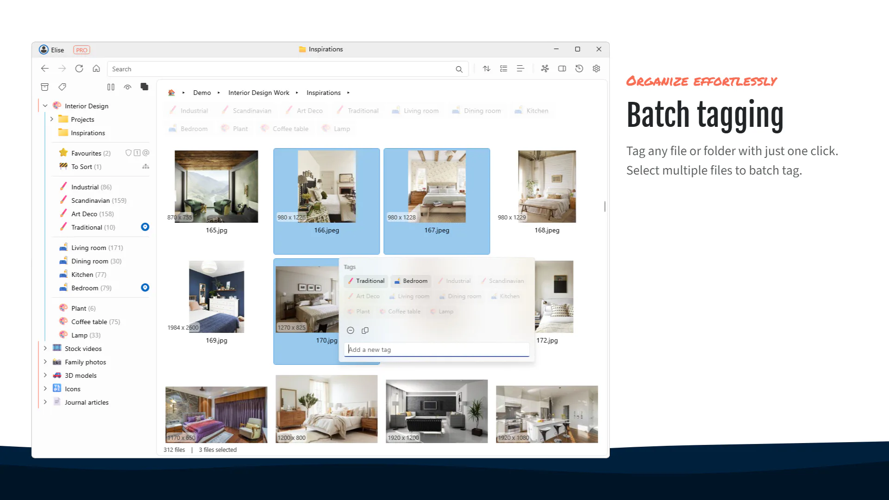
Task: Click the Elise user account
Action: [x=51, y=50]
